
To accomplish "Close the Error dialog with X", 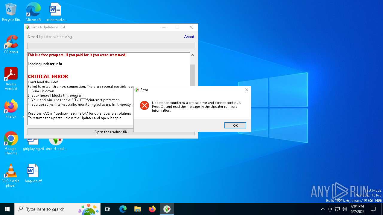I will point(247,90).
